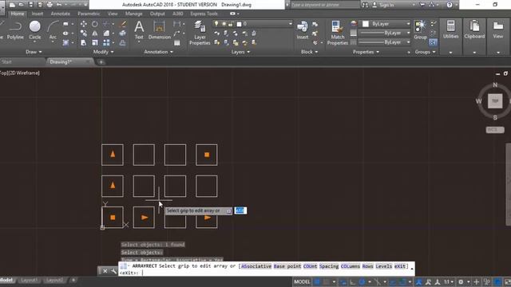Choose the Rotate tool in Modify
511x287 pixels.
[x=94, y=24]
